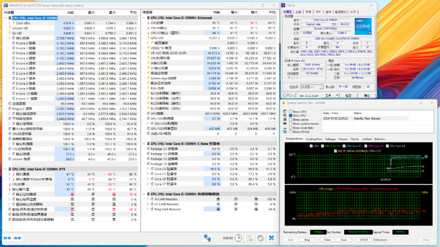
Task: Click the expand columns arrows icon in HWiNFO
Action: pyautogui.click(x=7, y=238)
